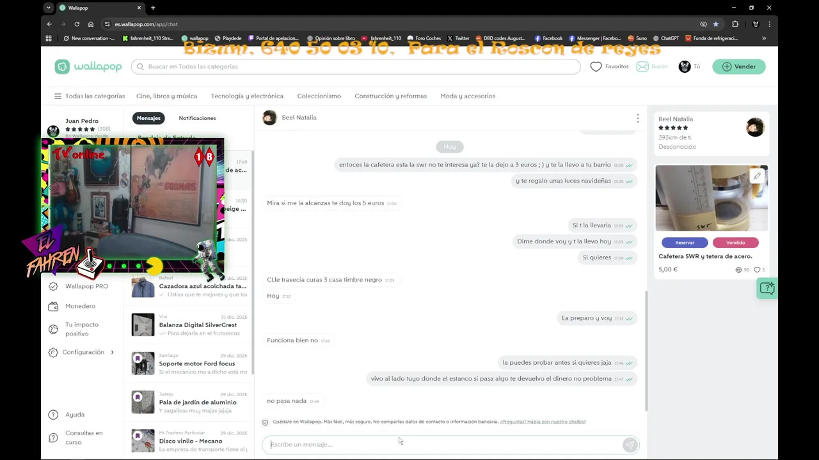This screenshot has width=819, height=460.
Task: Open Todas las categorías hamburger menu
Action: [x=58, y=96]
